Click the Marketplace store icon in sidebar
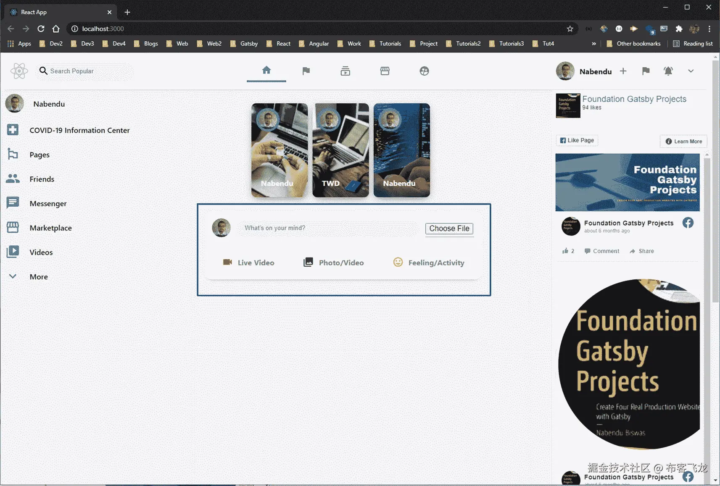720x486 pixels. point(13,228)
